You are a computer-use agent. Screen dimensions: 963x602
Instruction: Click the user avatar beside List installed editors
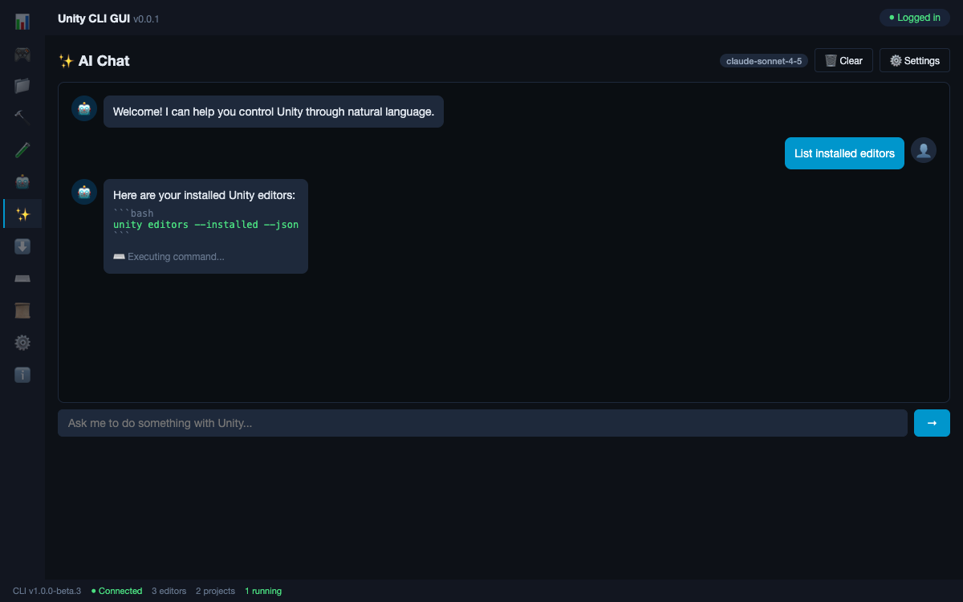924,150
